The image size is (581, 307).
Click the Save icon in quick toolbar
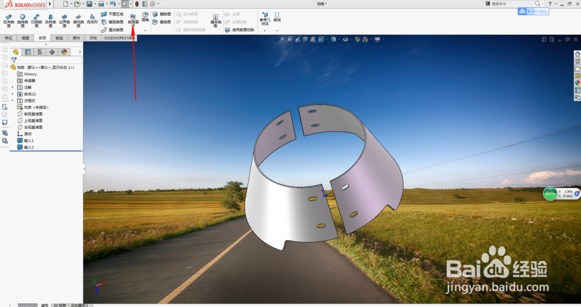(89, 4)
